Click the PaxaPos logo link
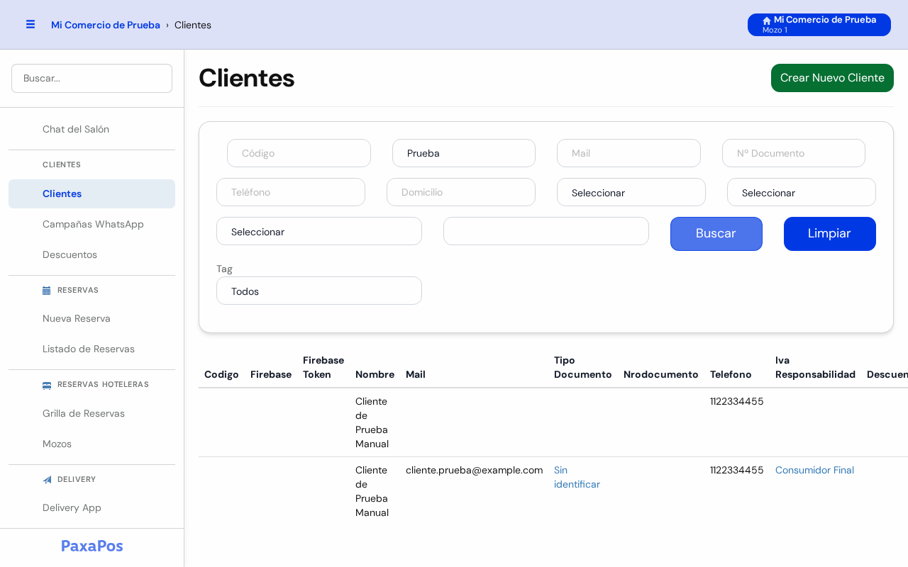 92,546
